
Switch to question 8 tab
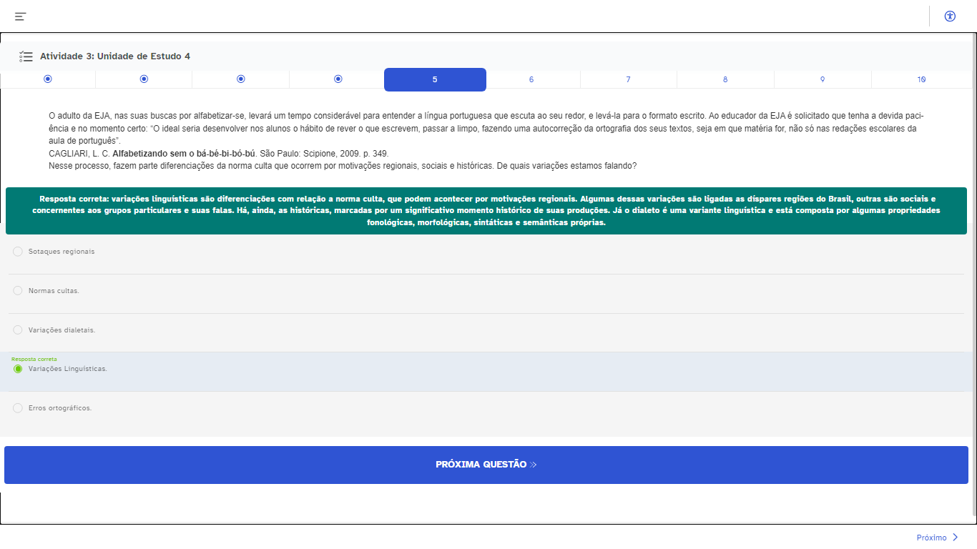pos(725,79)
